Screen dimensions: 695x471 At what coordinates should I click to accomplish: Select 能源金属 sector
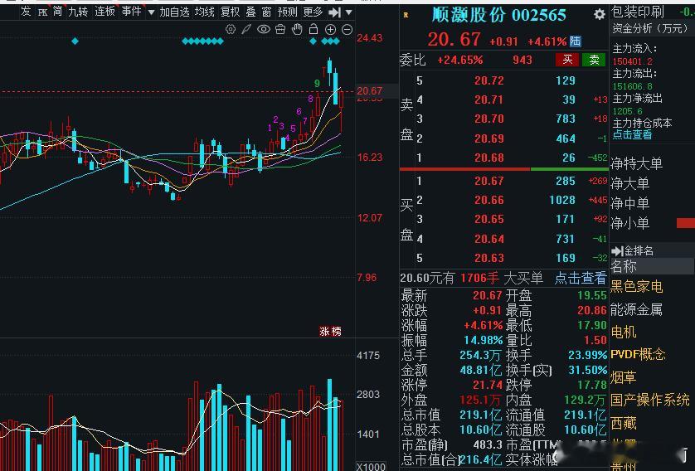coord(636,309)
